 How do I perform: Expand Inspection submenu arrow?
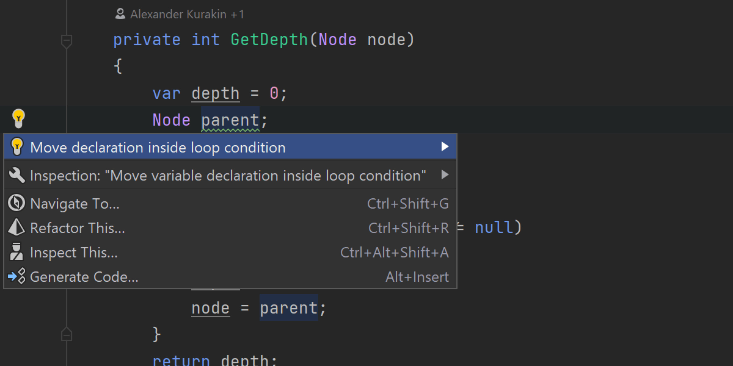tap(445, 176)
